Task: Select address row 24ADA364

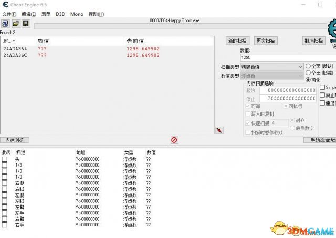Action: point(107,49)
